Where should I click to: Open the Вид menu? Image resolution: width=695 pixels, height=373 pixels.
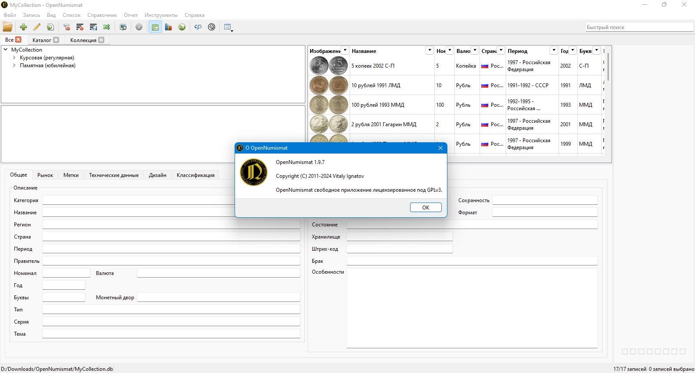(x=51, y=15)
